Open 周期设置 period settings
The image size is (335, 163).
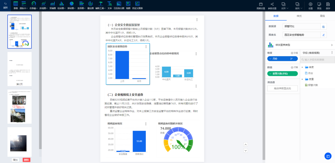tap(261, 5)
